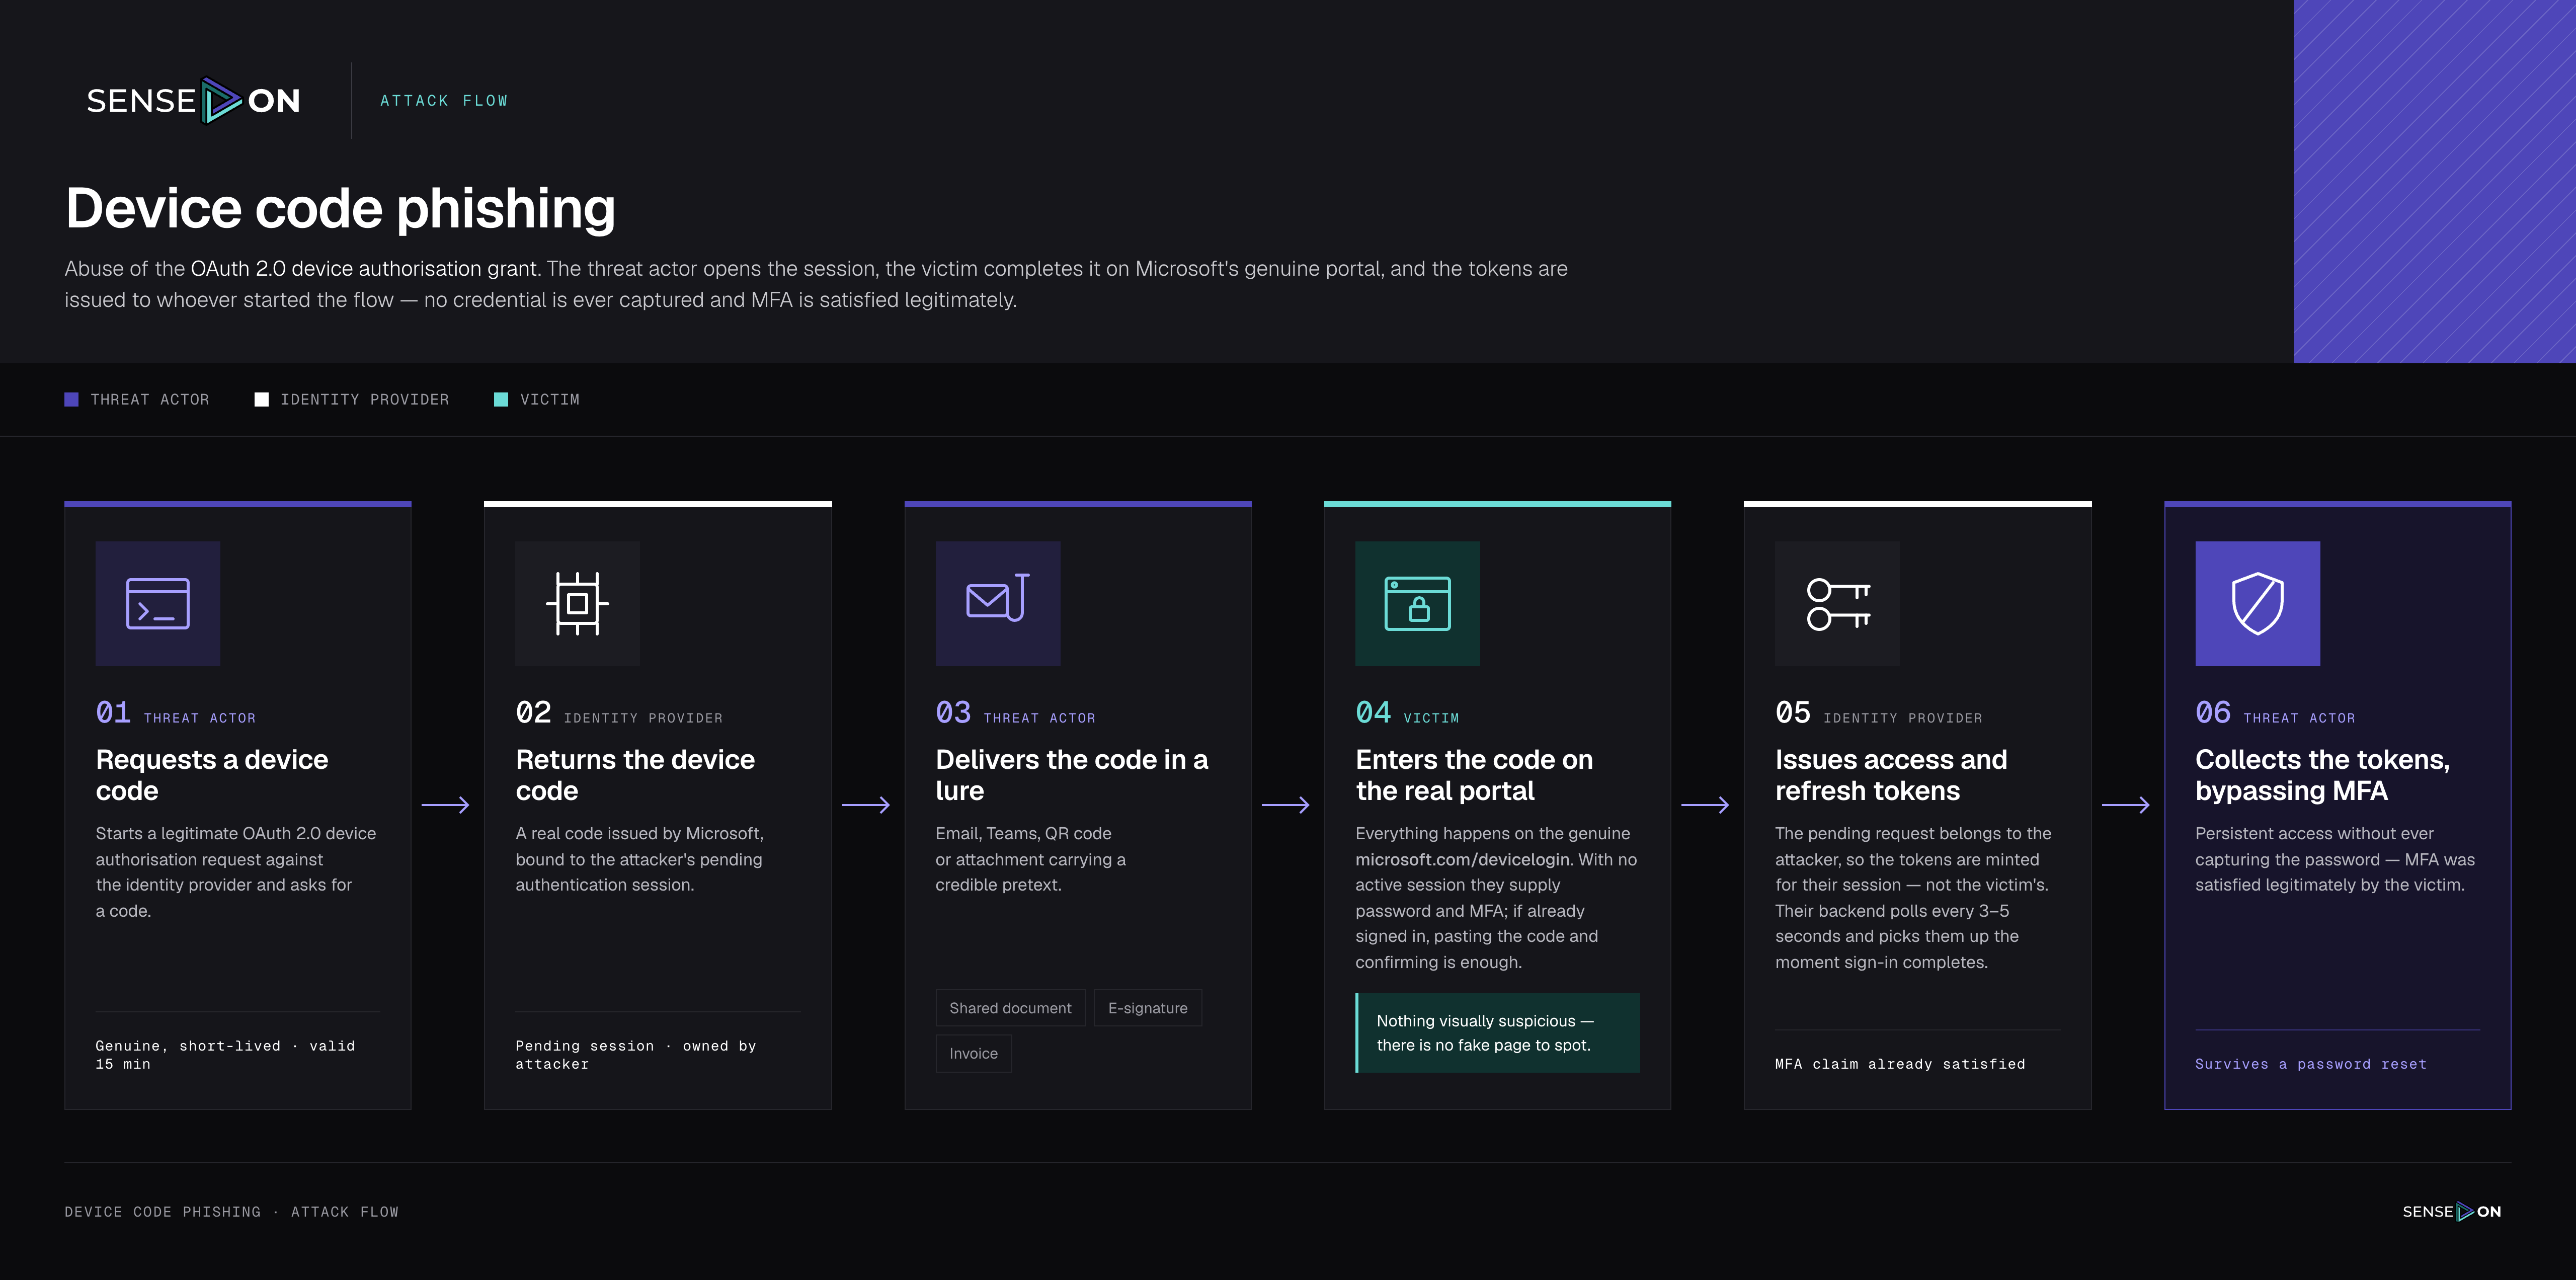Click the Device code phishing title

pos(340,208)
